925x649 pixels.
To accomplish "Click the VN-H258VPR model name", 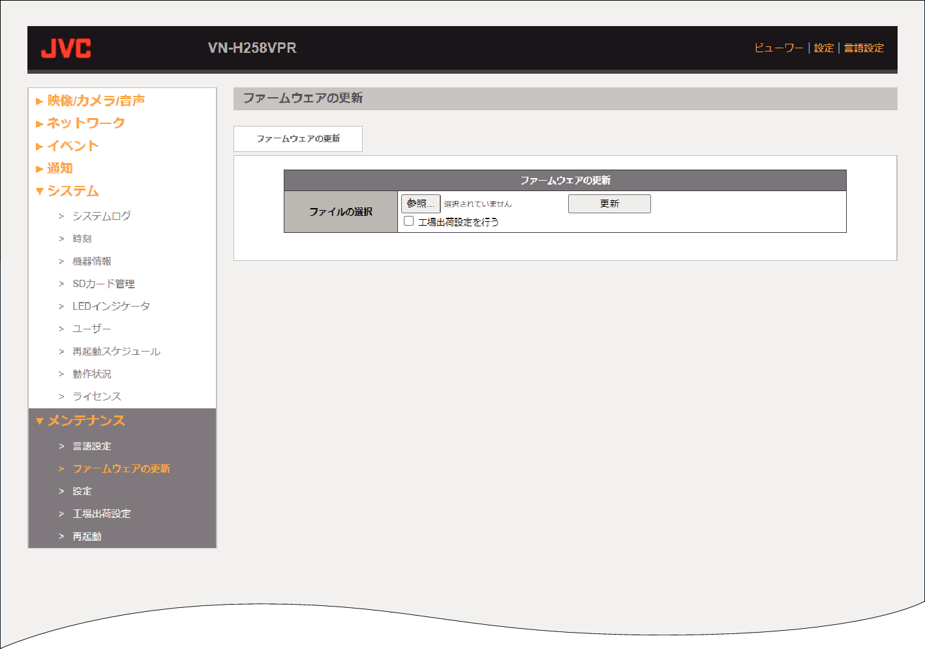I will click(252, 48).
